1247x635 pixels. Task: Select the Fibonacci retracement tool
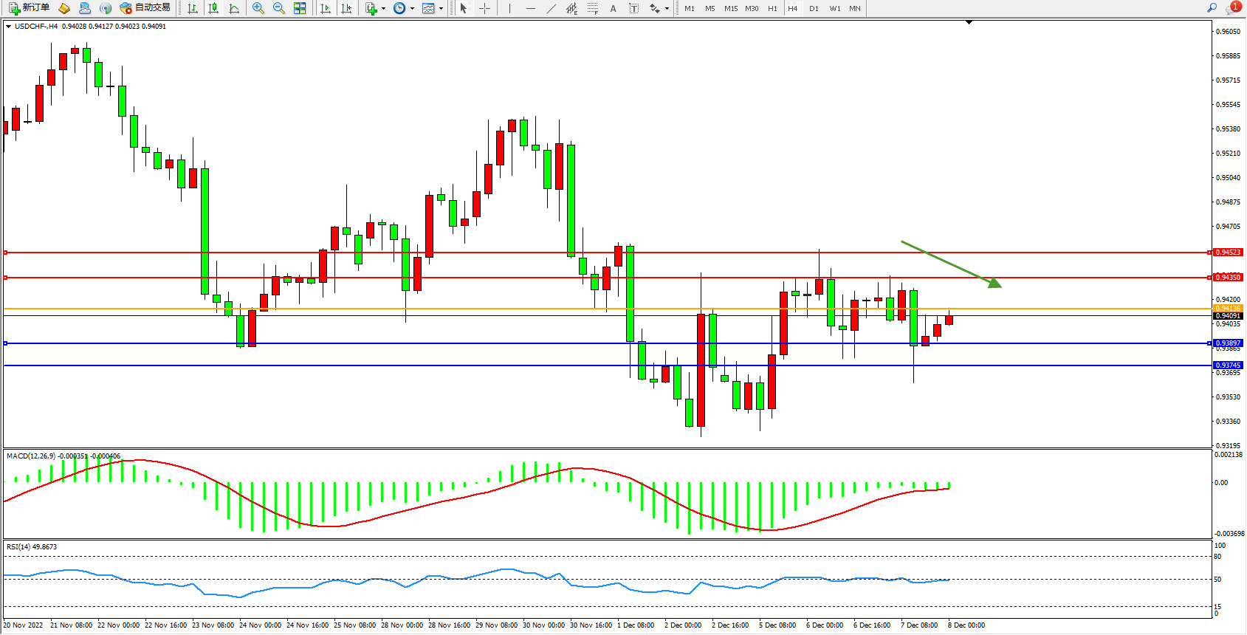pos(593,8)
